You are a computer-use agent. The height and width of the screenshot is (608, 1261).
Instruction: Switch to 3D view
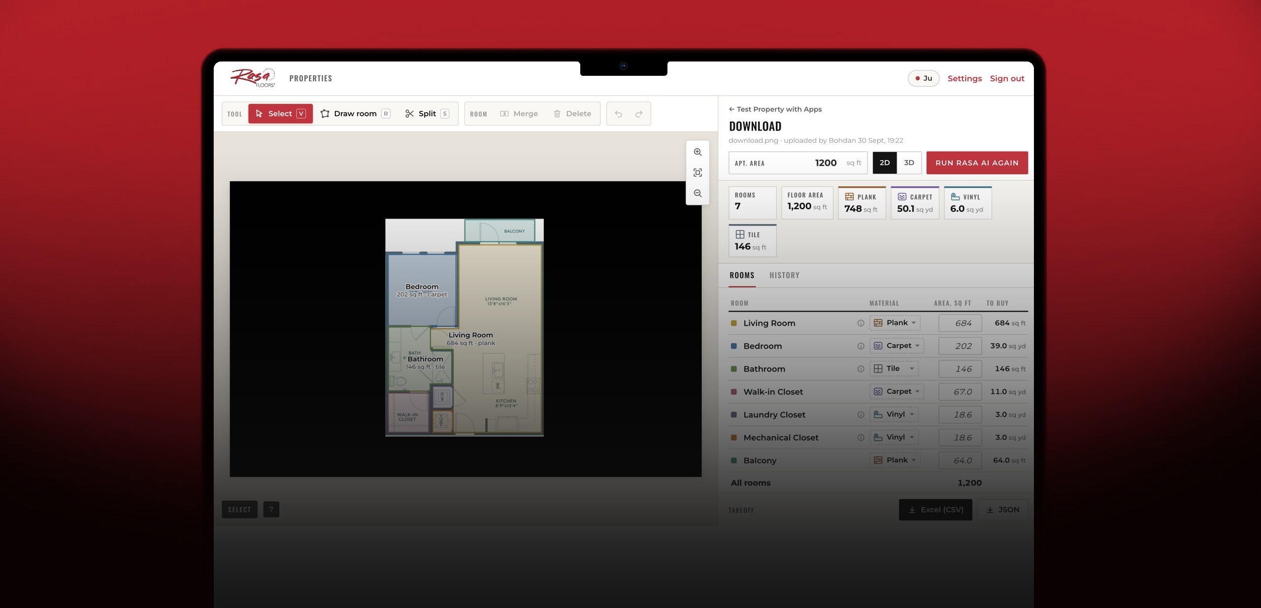[909, 163]
